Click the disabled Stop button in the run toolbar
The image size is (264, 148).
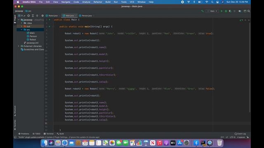tap(234, 11)
